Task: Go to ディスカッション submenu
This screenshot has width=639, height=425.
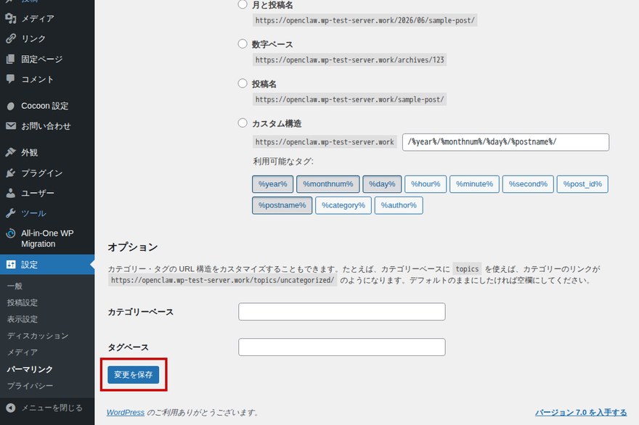Action: pyautogui.click(x=38, y=336)
